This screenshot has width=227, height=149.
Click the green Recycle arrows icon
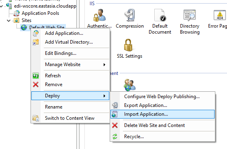[115, 137]
